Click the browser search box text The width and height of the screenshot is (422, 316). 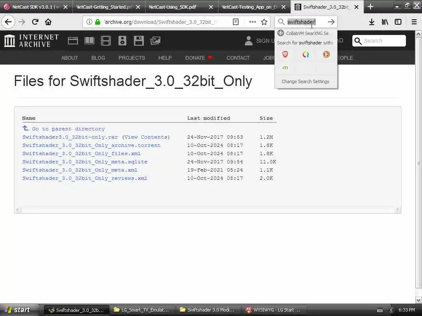click(x=301, y=22)
